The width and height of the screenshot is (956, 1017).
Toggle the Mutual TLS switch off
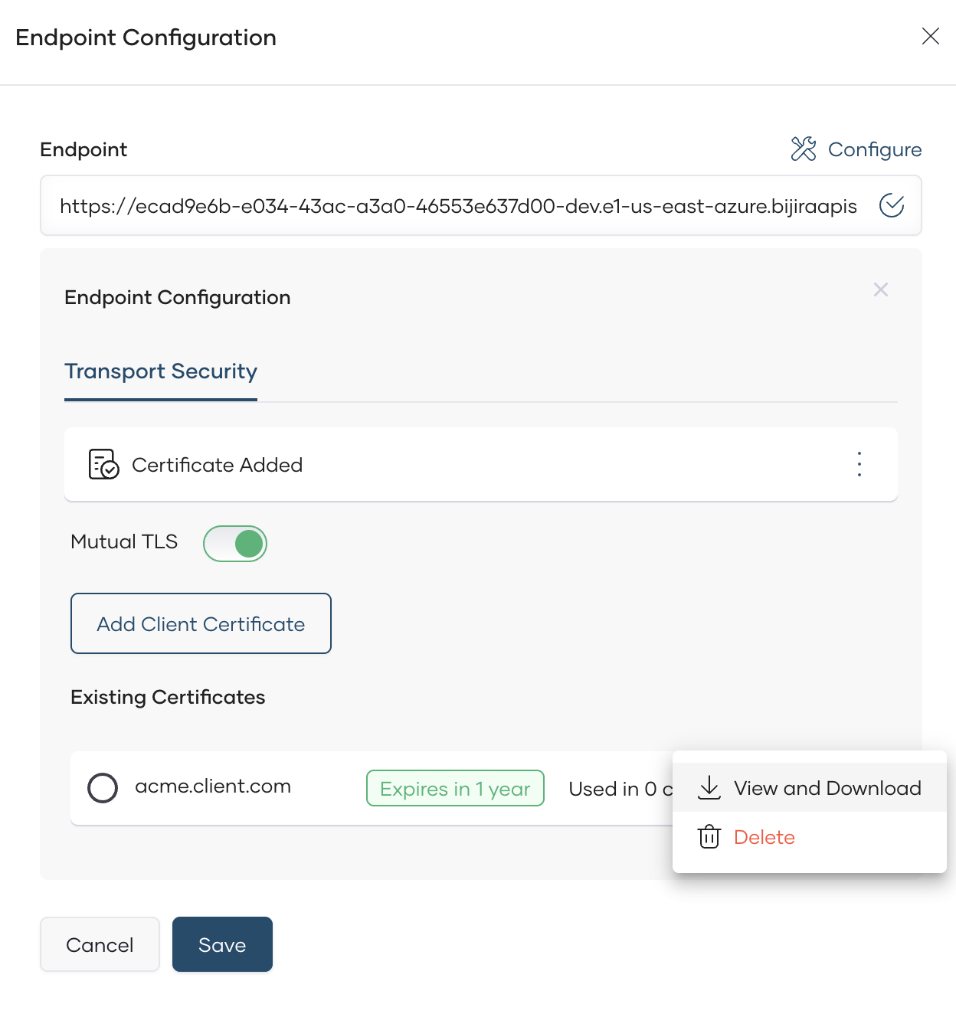(235, 544)
